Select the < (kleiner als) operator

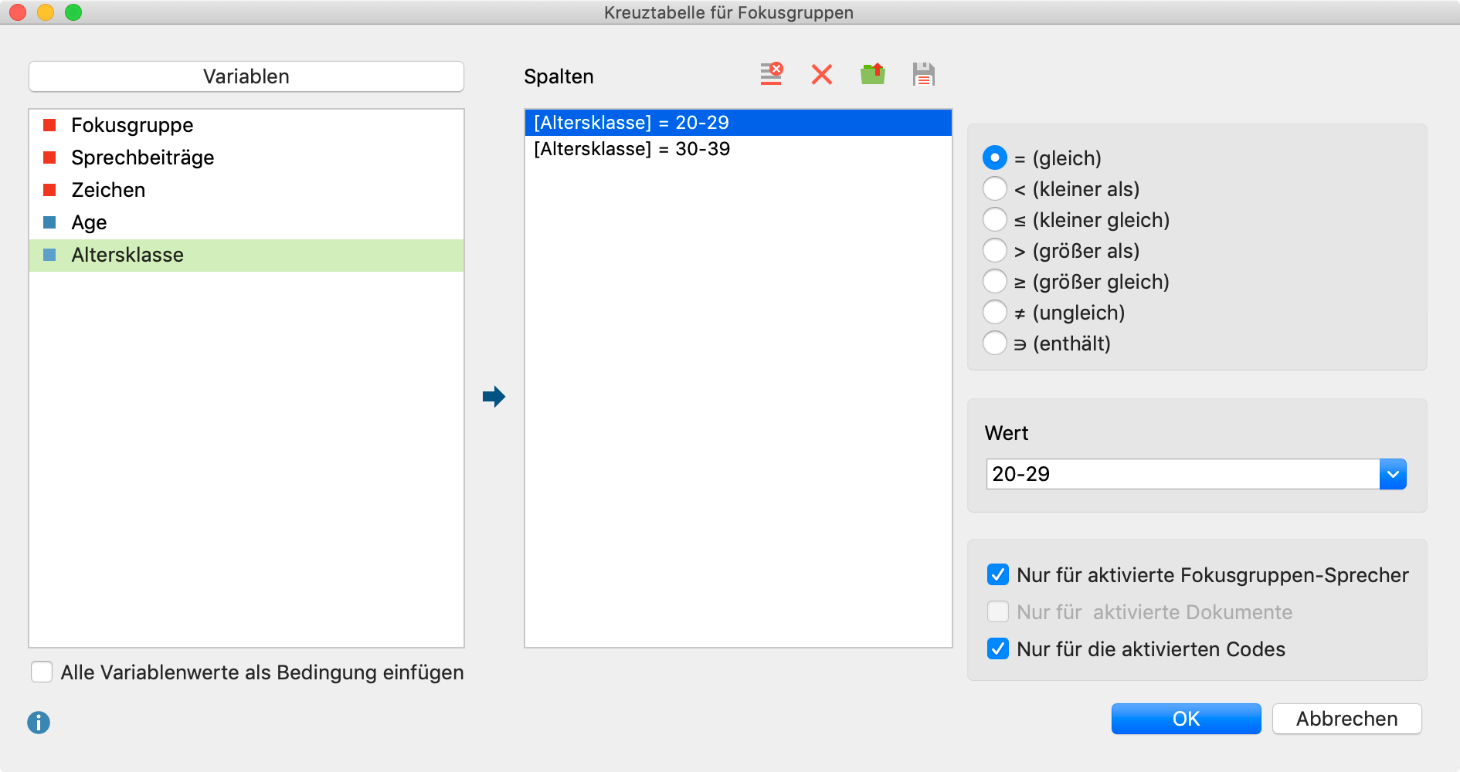[x=995, y=188]
